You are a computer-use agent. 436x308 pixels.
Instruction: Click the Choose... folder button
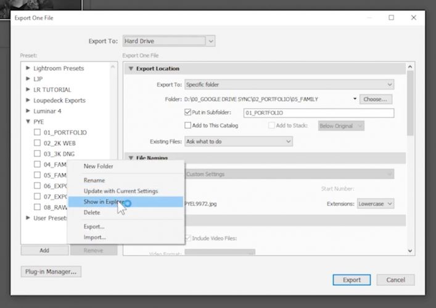pyautogui.click(x=376, y=99)
